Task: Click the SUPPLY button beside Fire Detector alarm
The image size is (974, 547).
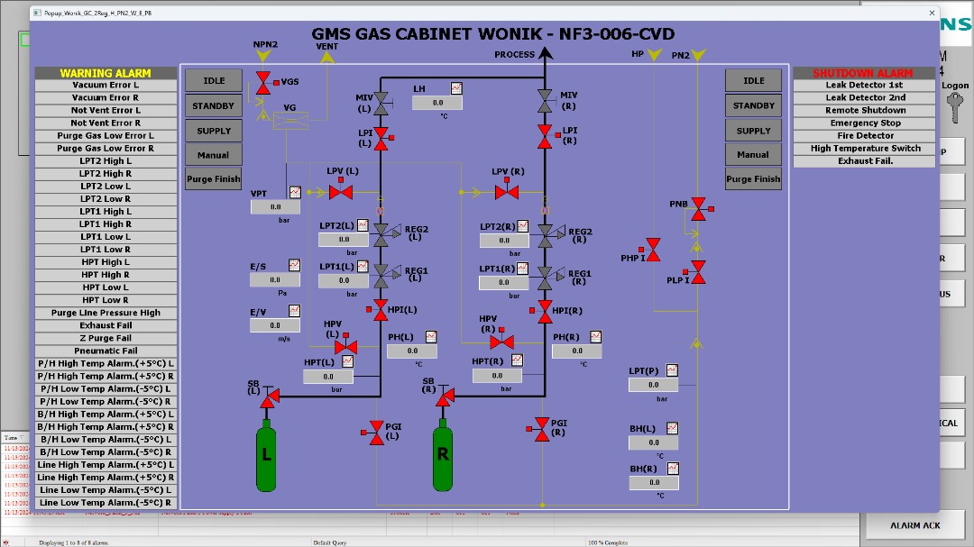Action: click(753, 131)
